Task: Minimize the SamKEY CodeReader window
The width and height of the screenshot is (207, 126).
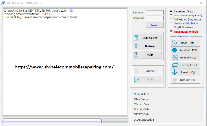Action: tap(179, 3)
